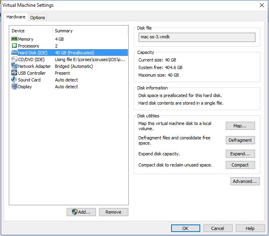This screenshot has height=236, width=269.
Task: Open the Hardware tab
Action: click(x=16, y=17)
